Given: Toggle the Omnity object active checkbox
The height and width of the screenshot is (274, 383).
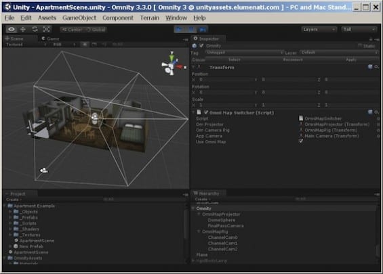Looking at the screenshot, I should [201, 45].
